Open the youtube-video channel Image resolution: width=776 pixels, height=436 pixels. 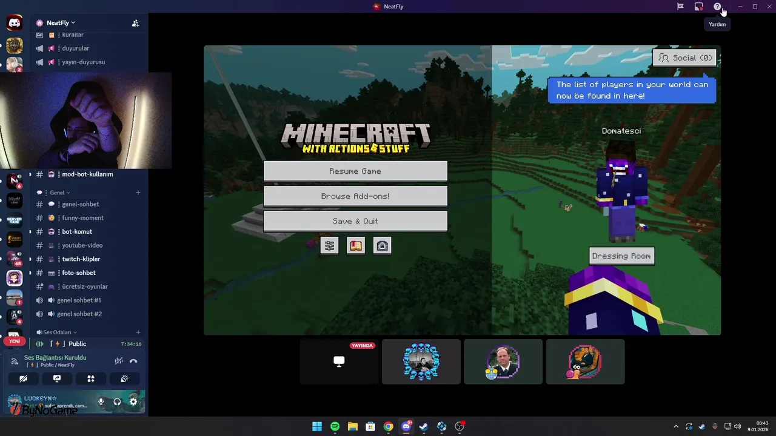coord(87,245)
